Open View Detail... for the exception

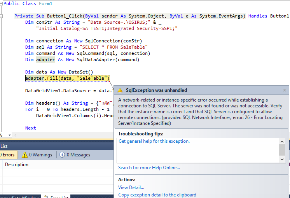point(131,187)
